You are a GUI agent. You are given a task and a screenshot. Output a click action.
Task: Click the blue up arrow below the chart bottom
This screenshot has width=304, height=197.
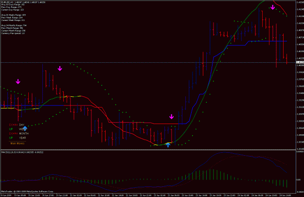(x=168, y=145)
